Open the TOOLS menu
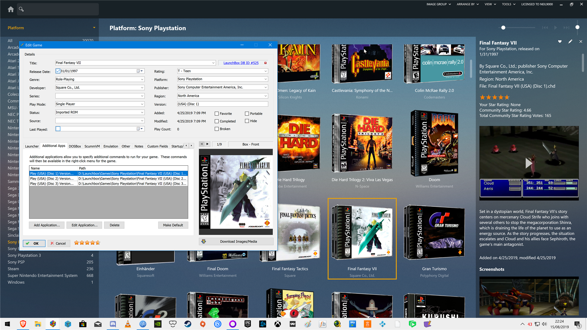Screen dimensions: 587x330 point(508,4)
